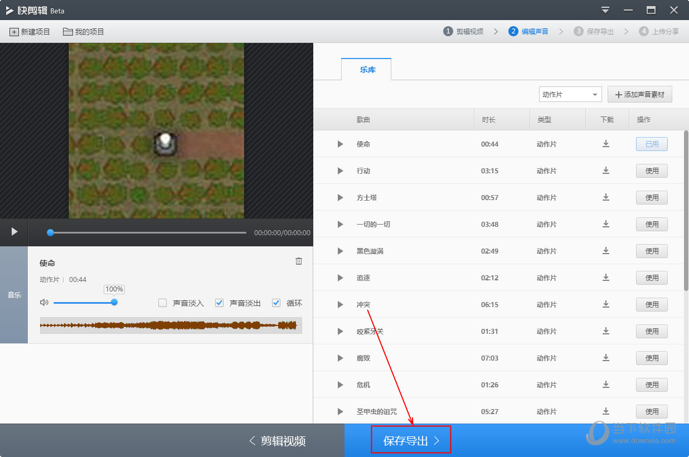The image size is (689, 457).
Task: Click 保存导出 at the bottom
Action: coord(411,441)
